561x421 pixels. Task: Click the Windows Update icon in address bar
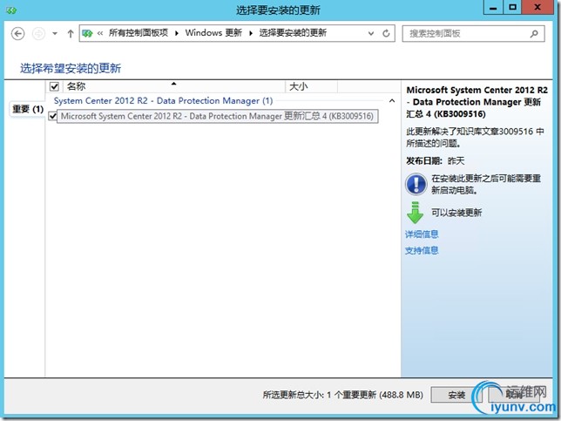coord(87,34)
